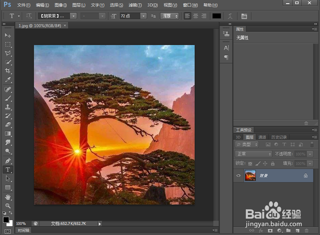Screen dimensions: 320x235
Task: Delete layer trash button
Action: (x=306, y=231)
